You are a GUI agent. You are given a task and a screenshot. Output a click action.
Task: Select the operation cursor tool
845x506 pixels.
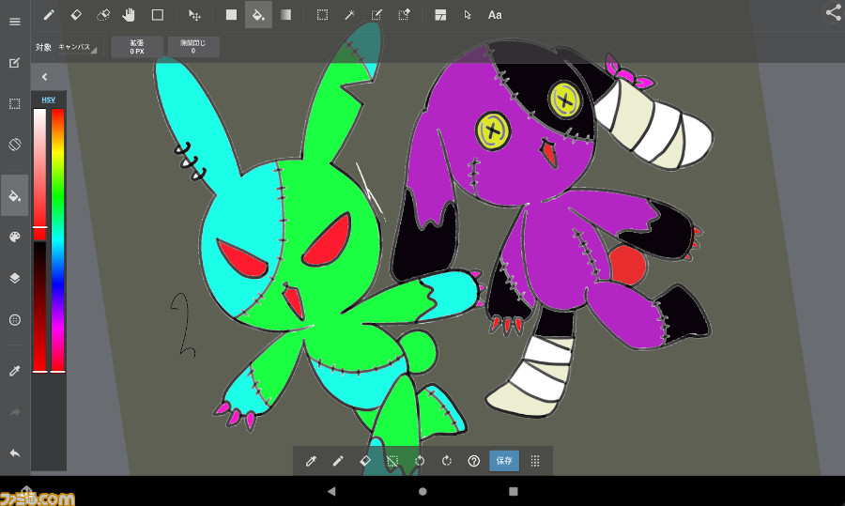[x=468, y=15]
